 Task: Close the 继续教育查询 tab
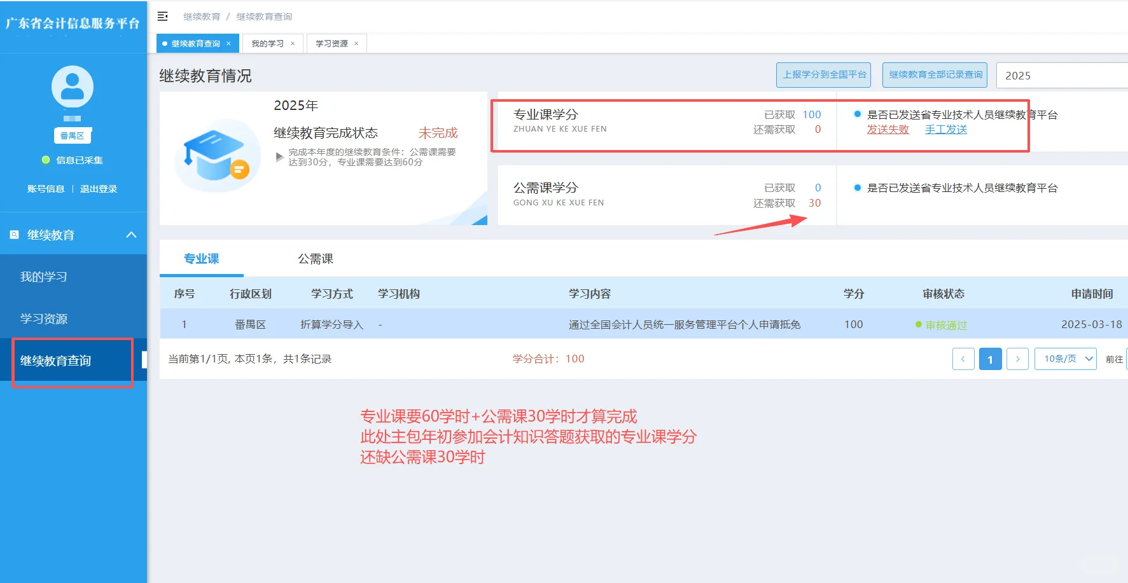point(228,43)
